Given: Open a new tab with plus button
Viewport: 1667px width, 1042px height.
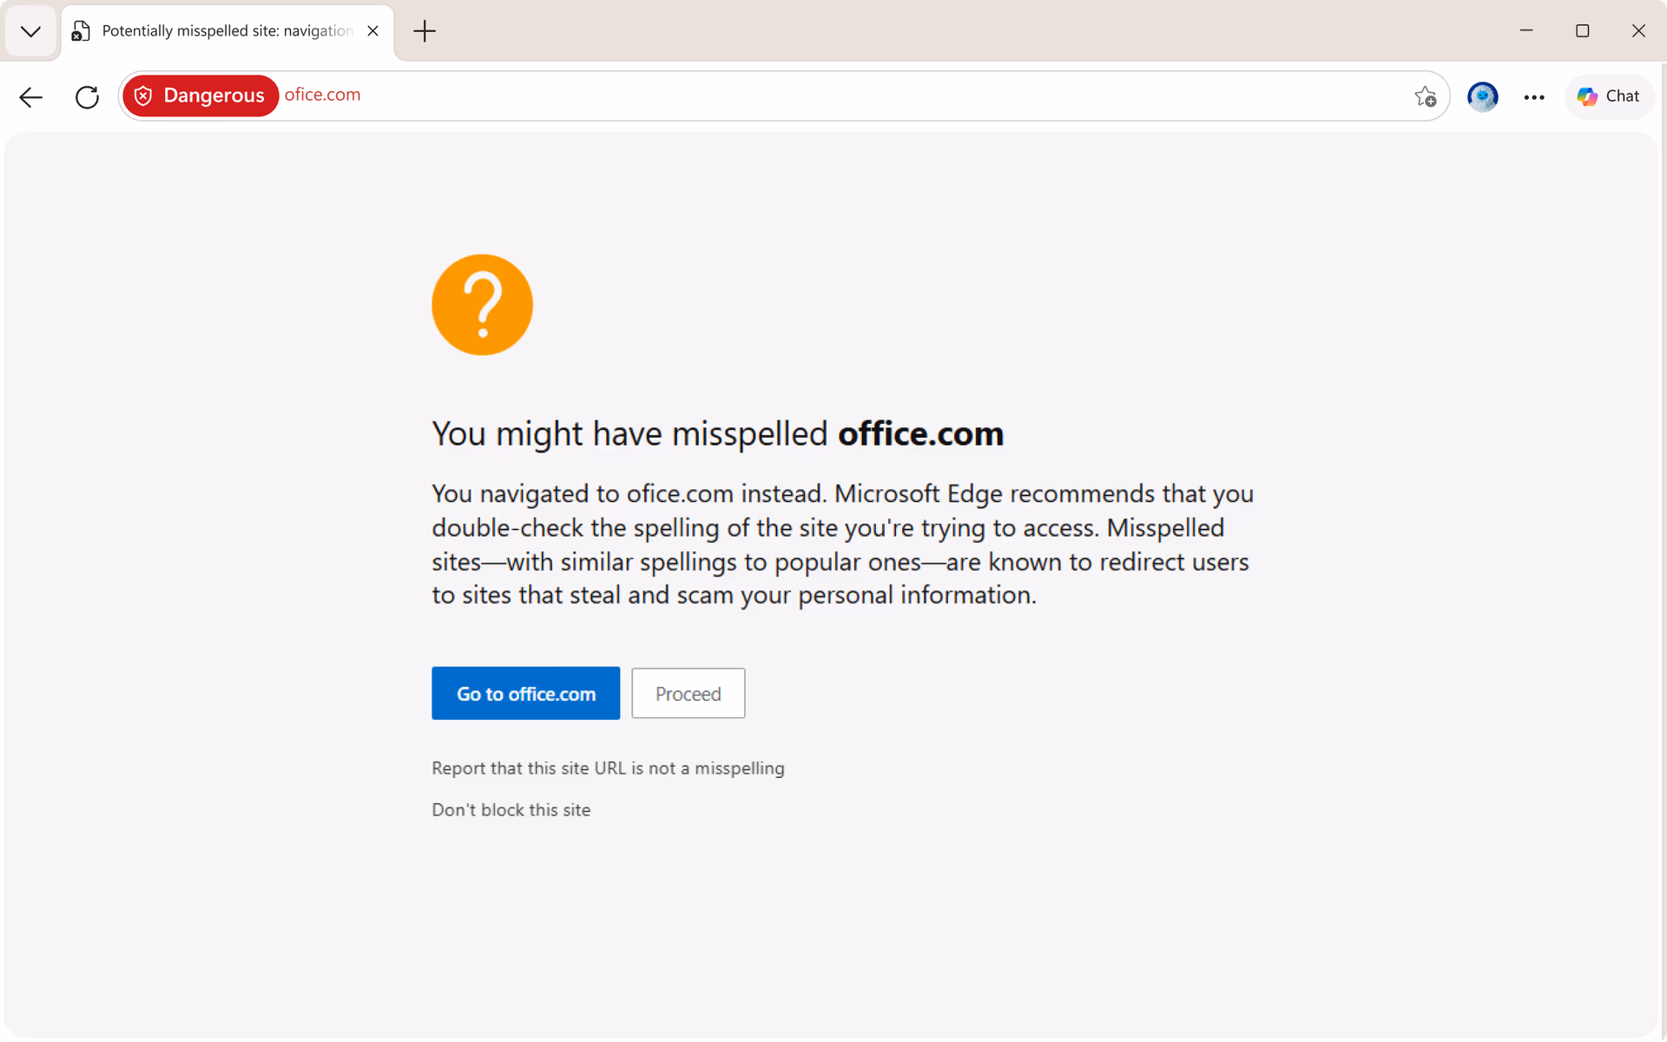Looking at the screenshot, I should pos(425,31).
